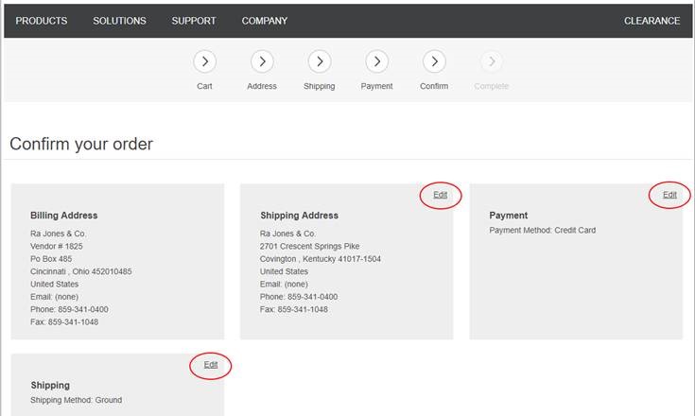Click the shipping phone 859-341-0400
Image resolution: width=695 pixels, height=416 pixels.
(312, 297)
